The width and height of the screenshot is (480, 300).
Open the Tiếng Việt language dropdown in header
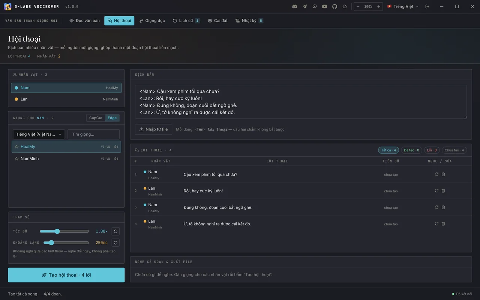coord(403,6)
